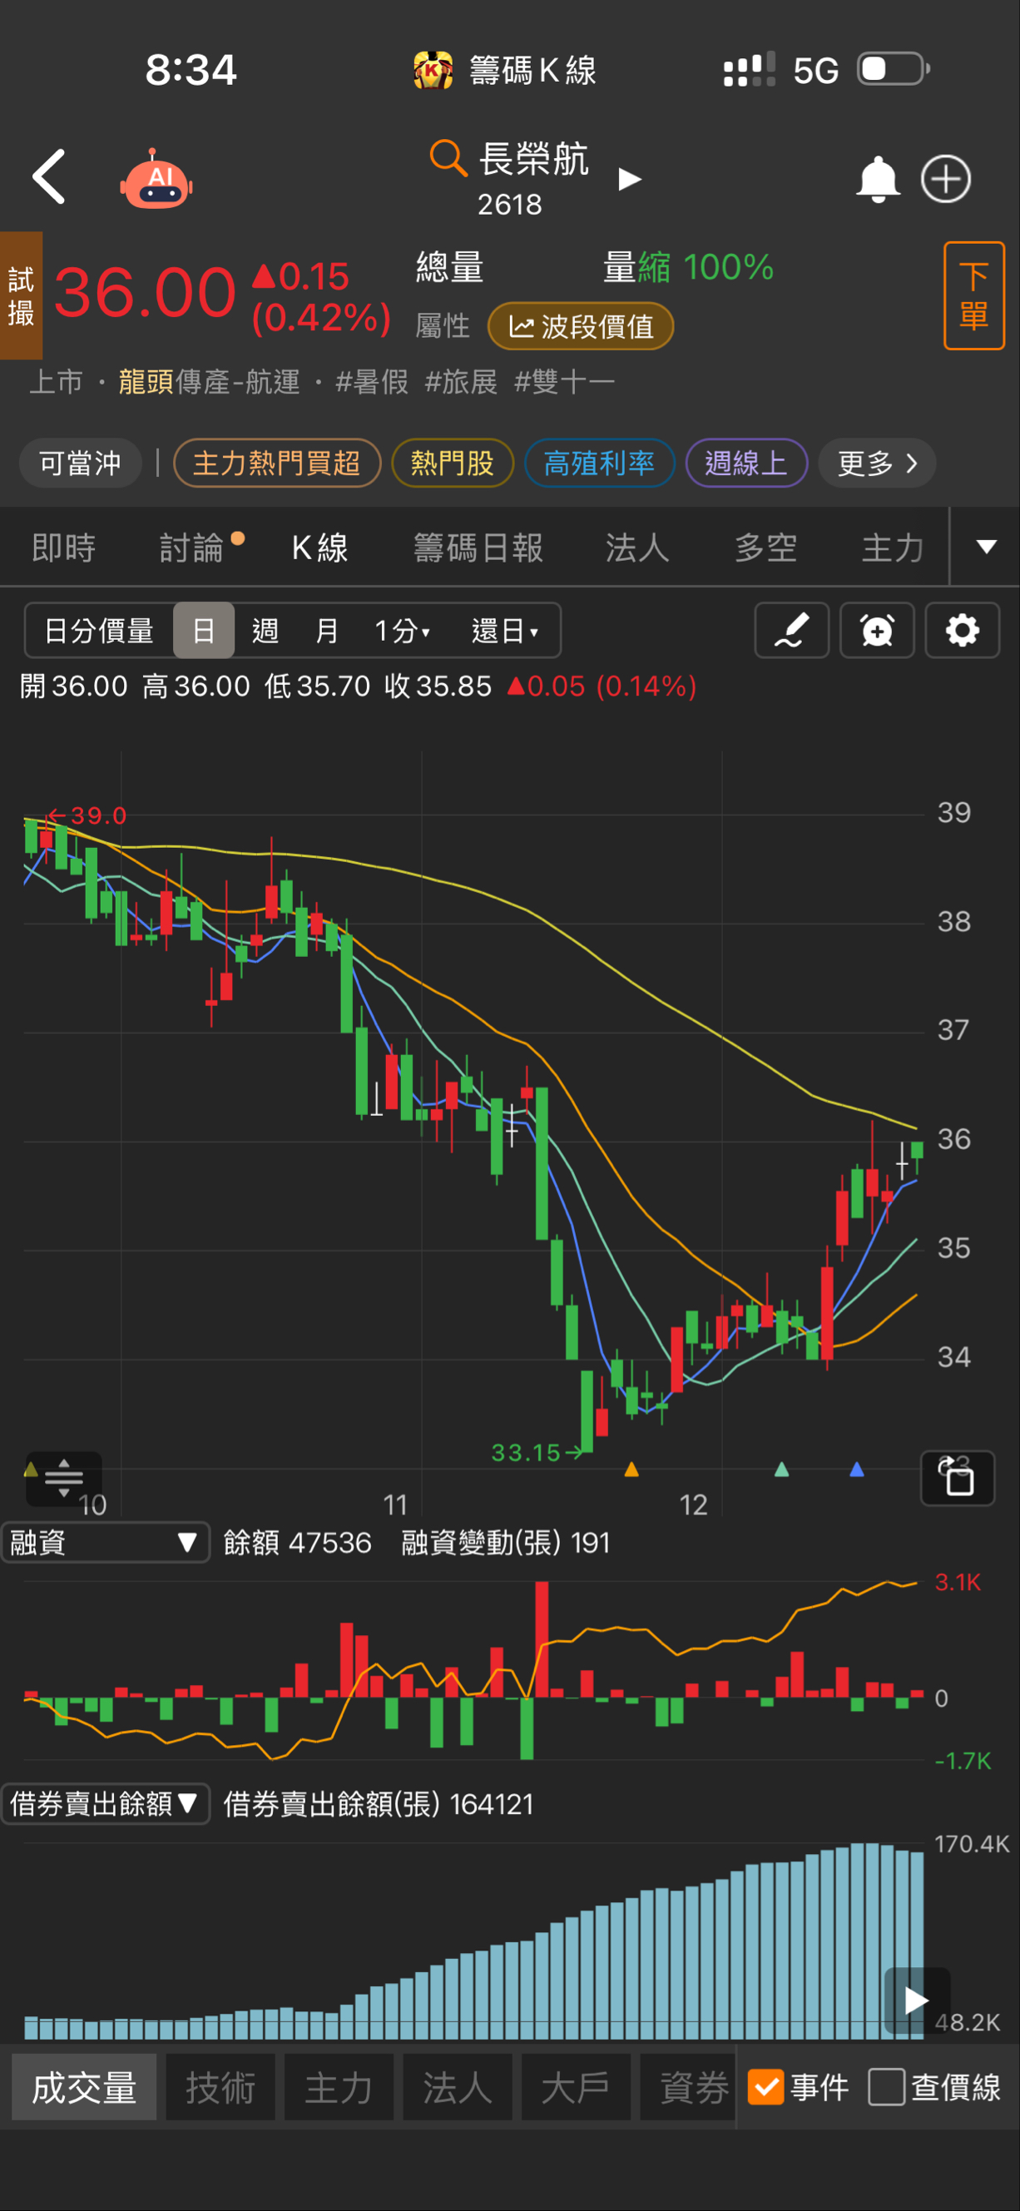The image size is (1020, 2211).
Task: Select 主力 bottom indicator tab
Action: tap(339, 2086)
